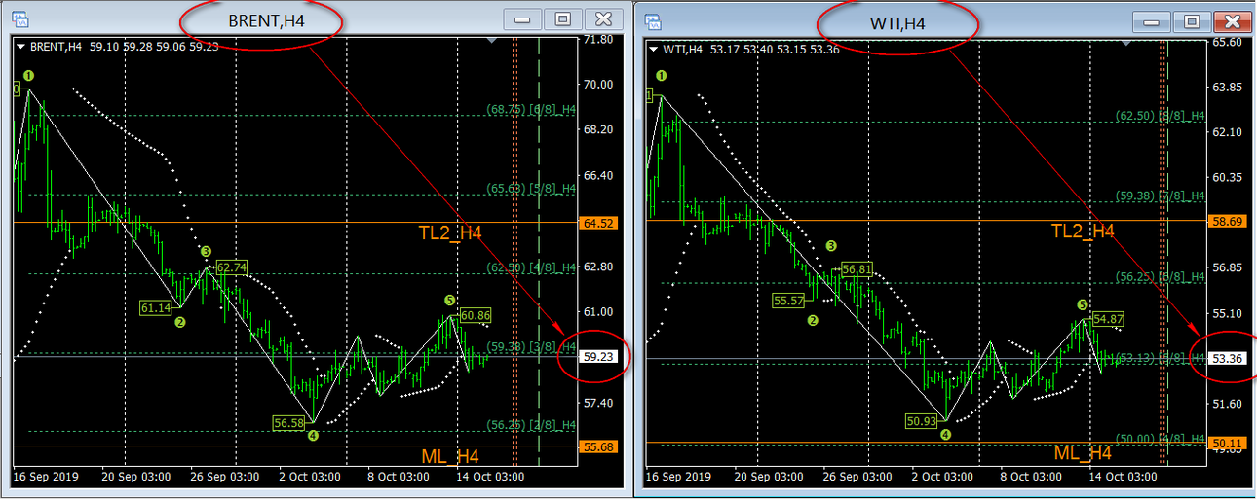Viewport: 1257px width, 499px height.
Task: Click the 62.74 price tag on BRENT chart
Action: coord(232,267)
